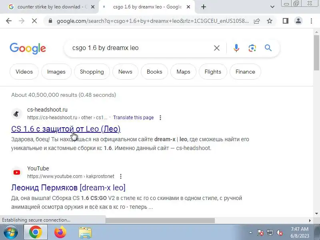Click the youtube.com › kakprostonet URL

71,176
